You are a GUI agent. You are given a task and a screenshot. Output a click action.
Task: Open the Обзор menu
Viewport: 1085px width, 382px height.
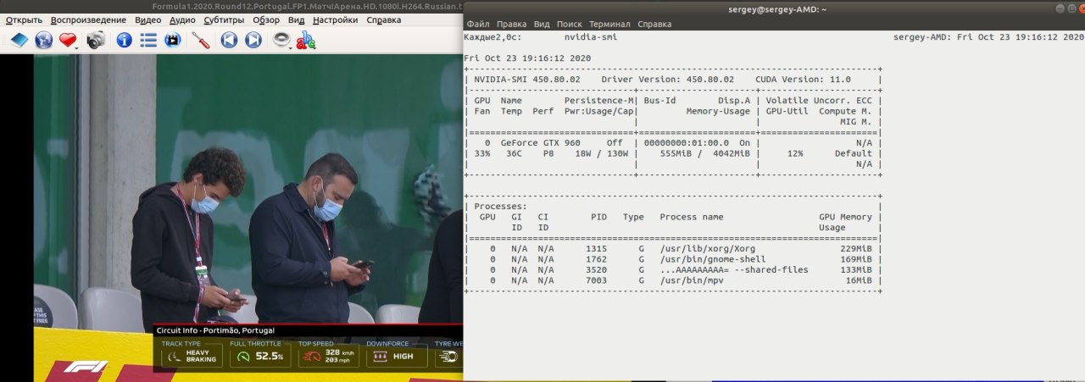(x=266, y=19)
